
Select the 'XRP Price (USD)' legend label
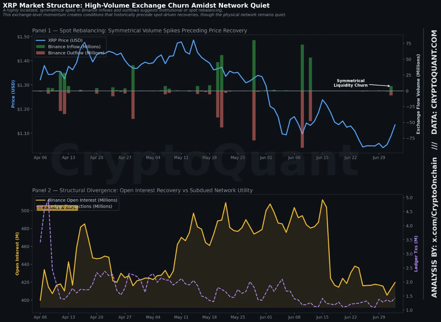[x=66, y=40]
